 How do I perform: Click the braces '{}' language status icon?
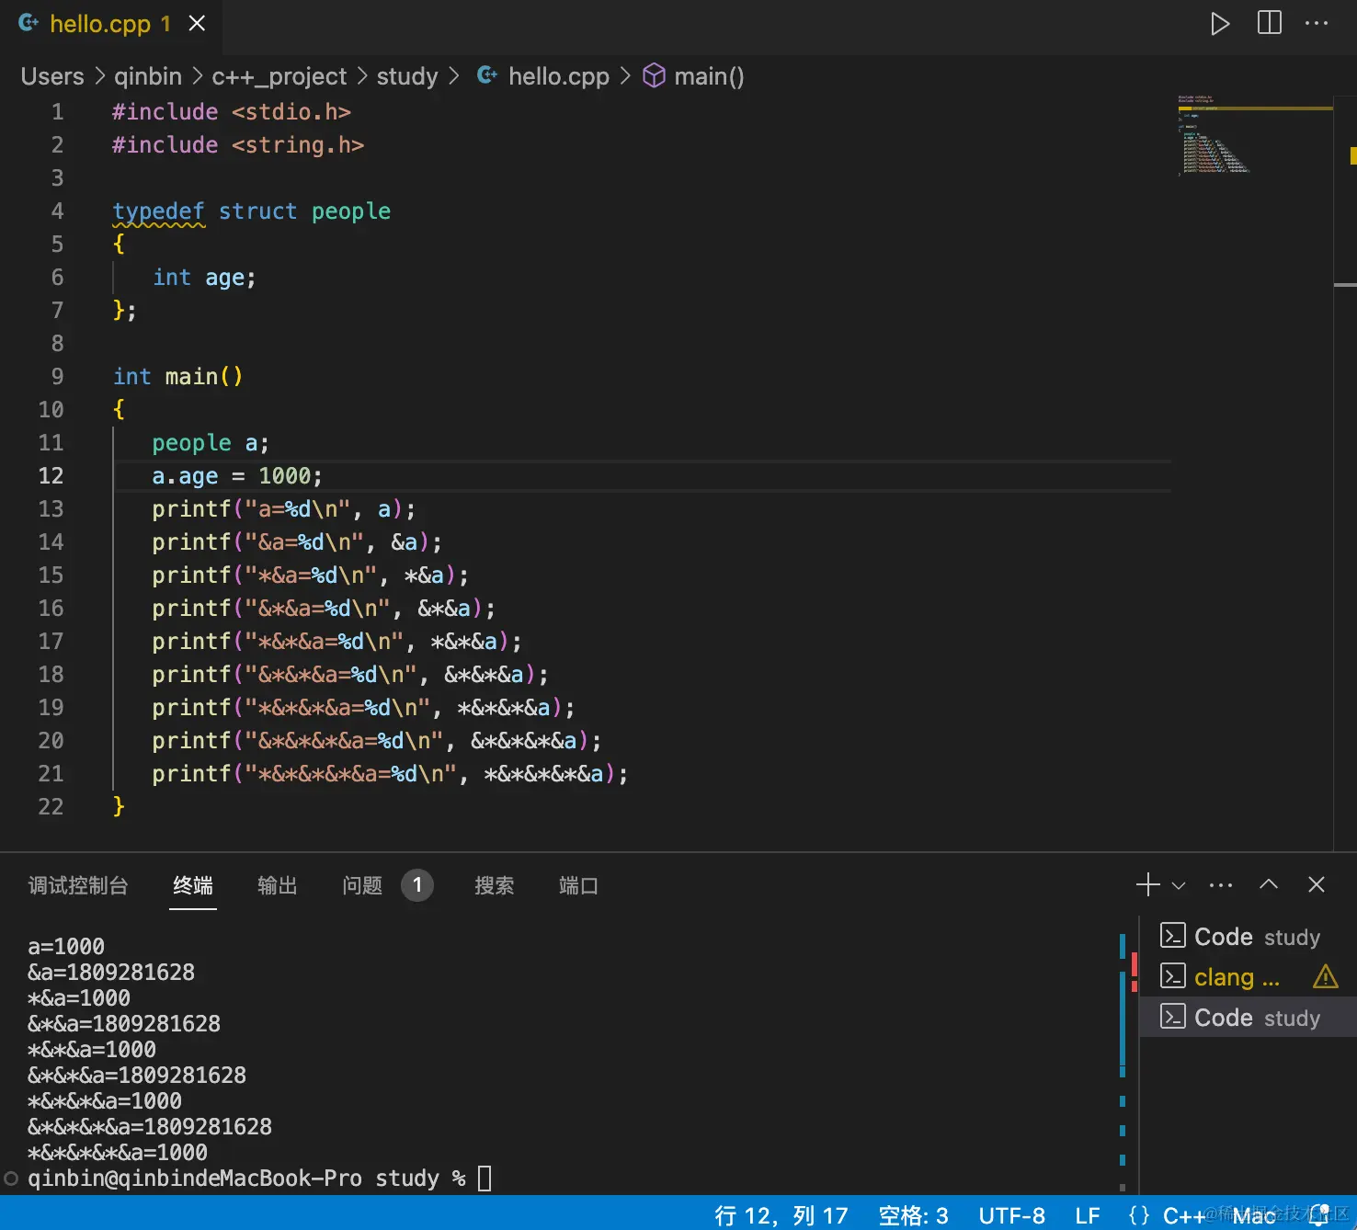click(1139, 1215)
